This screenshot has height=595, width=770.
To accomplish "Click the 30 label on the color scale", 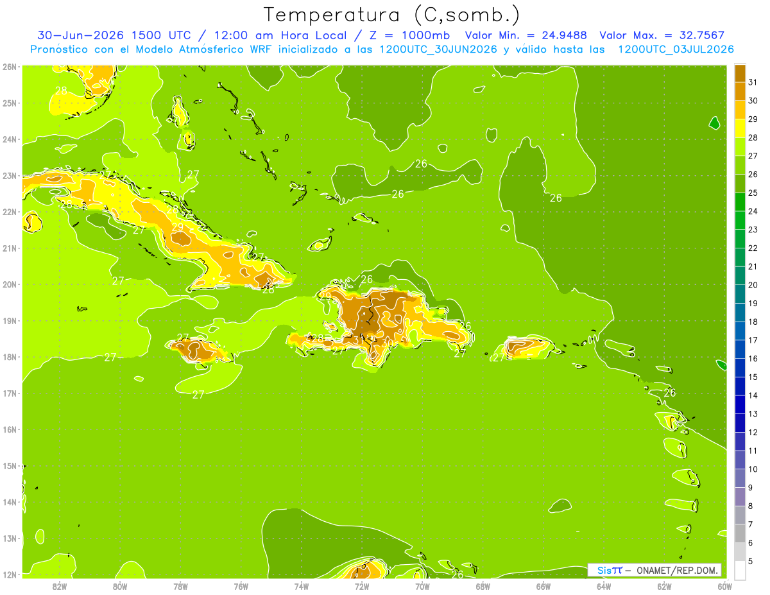I will (x=753, y=101).
